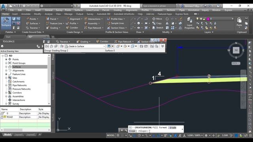Open annotation scale 1:200 dropdown
This screenshot has width=253, height=142.
[195, 135]
